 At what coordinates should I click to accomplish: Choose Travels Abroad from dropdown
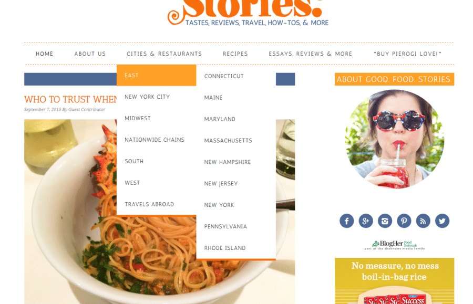pyautogui.click(x=149, y=204)
